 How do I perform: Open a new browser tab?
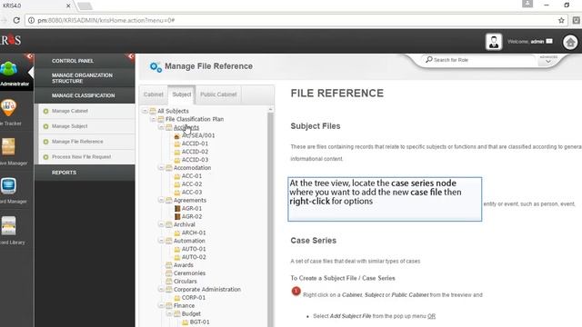85,6
